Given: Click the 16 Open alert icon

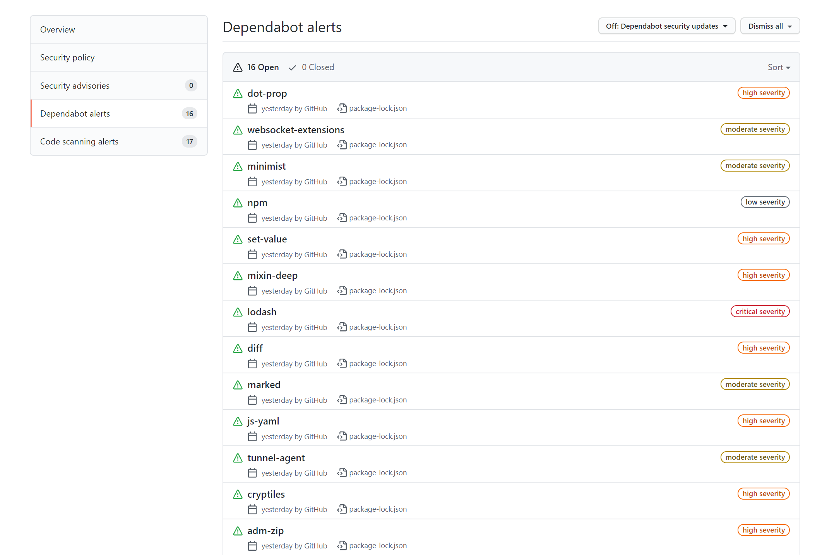Looking at the screenshot, I should click(x=238, y=67).
